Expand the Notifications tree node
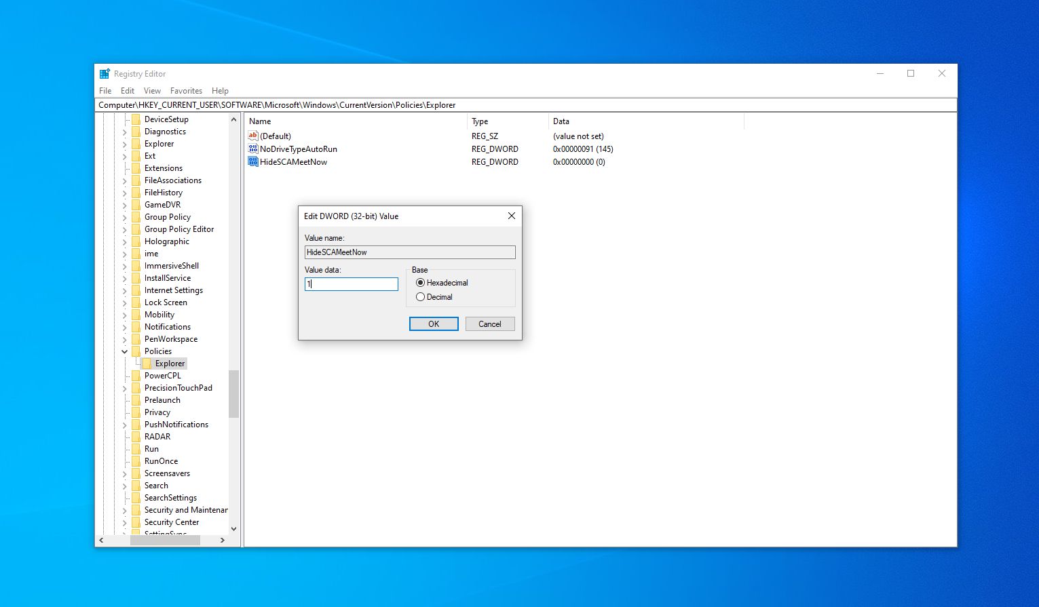This screenshot has height=607, width=1039. point(125,327)
